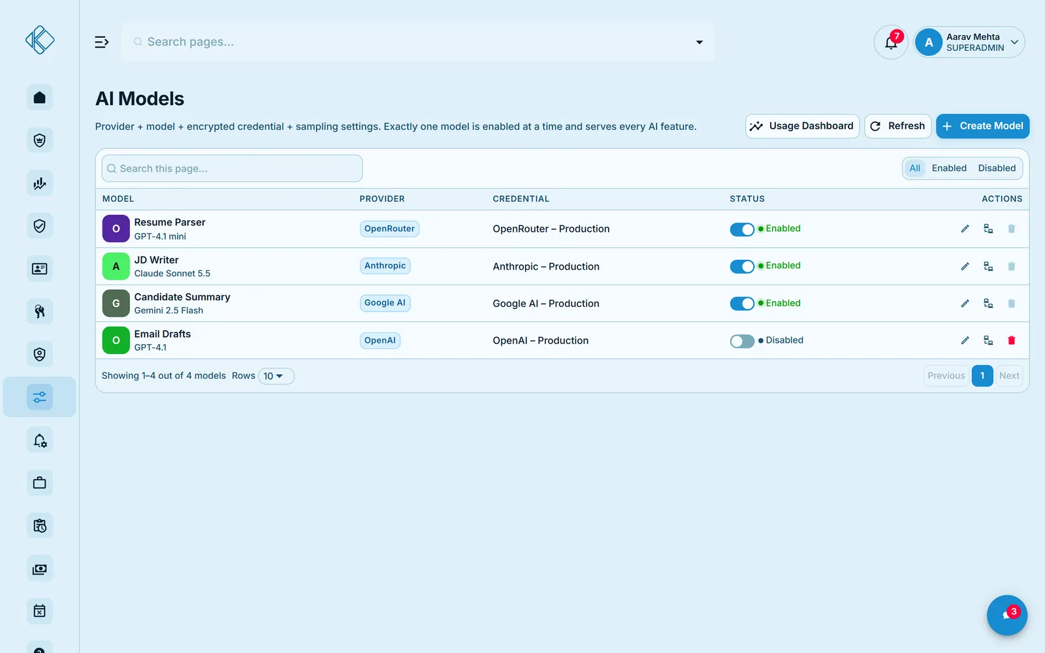Select the Disabled filter tab
This screenshot has height=653, width=1045.
(997, 168)
